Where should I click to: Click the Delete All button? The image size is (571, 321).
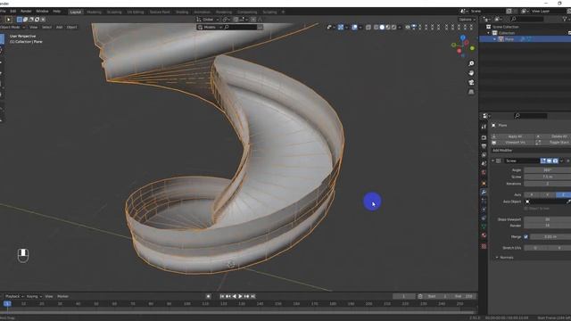click(553, 136)
